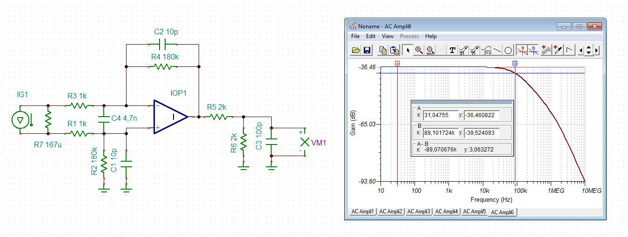Select resistor R4 180k
628x237 pixels.
[x=162, y=66]
